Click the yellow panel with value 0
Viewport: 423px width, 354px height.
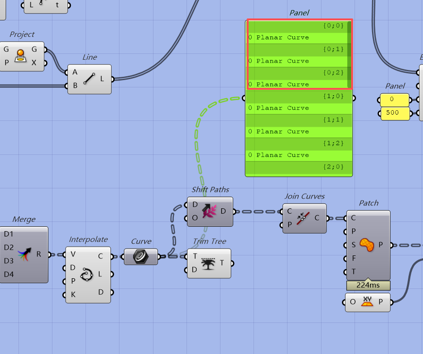coord(395,100)
